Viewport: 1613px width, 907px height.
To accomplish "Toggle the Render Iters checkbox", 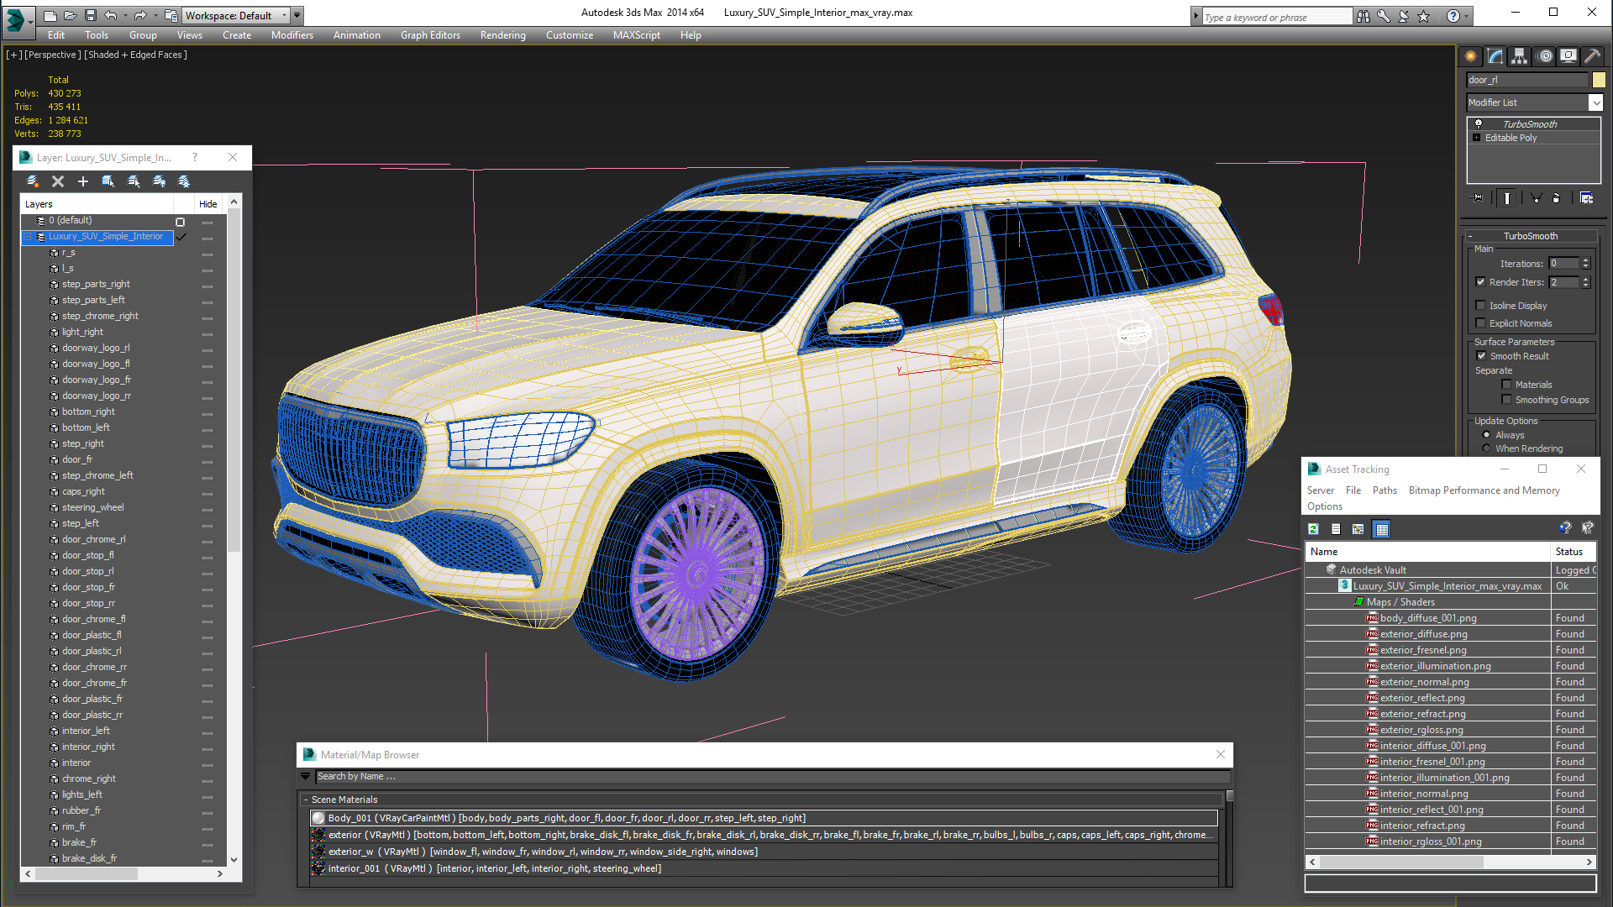I will pyautogui.click(x=1480, y=282).
